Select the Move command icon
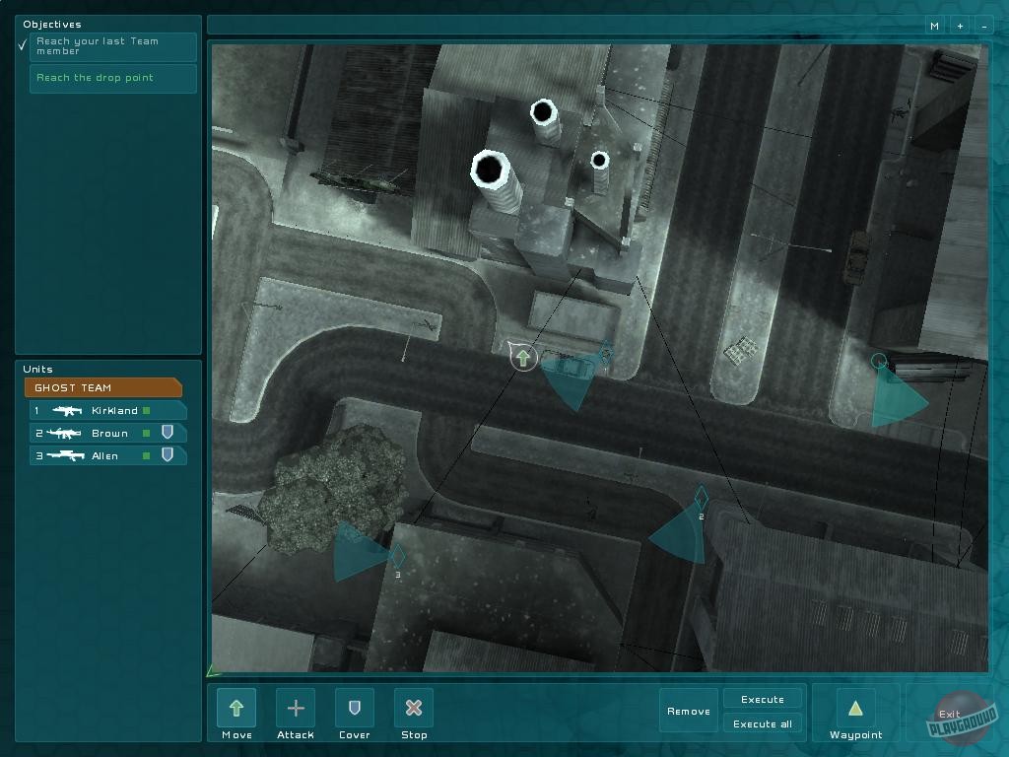This screenshot has height=757, width=1009. tap(235, 708)
